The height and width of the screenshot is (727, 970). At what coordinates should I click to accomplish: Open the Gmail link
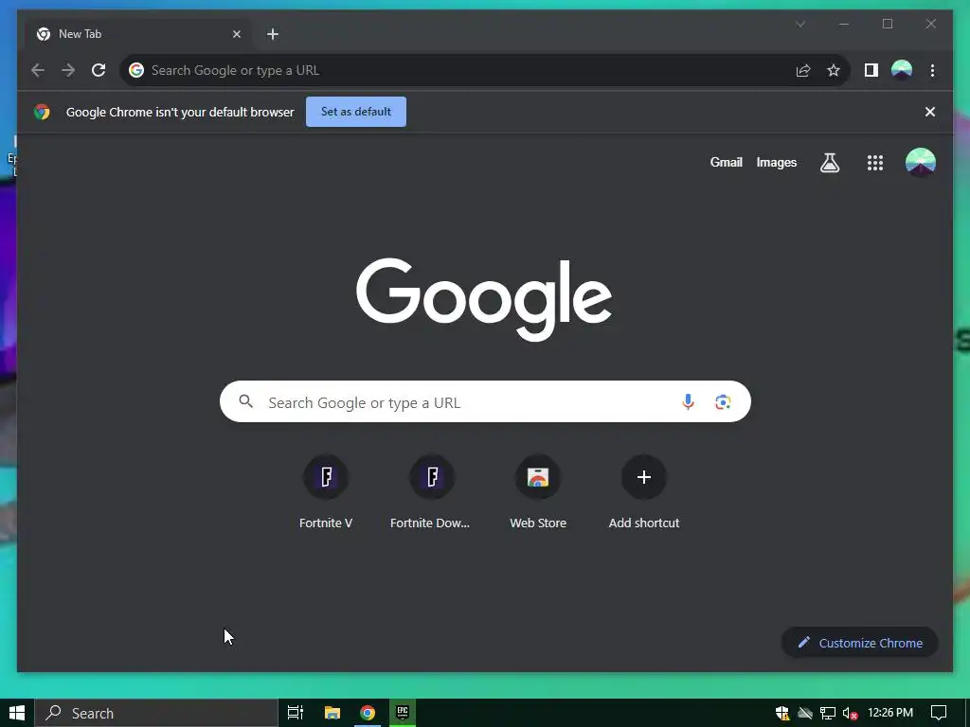726,162
